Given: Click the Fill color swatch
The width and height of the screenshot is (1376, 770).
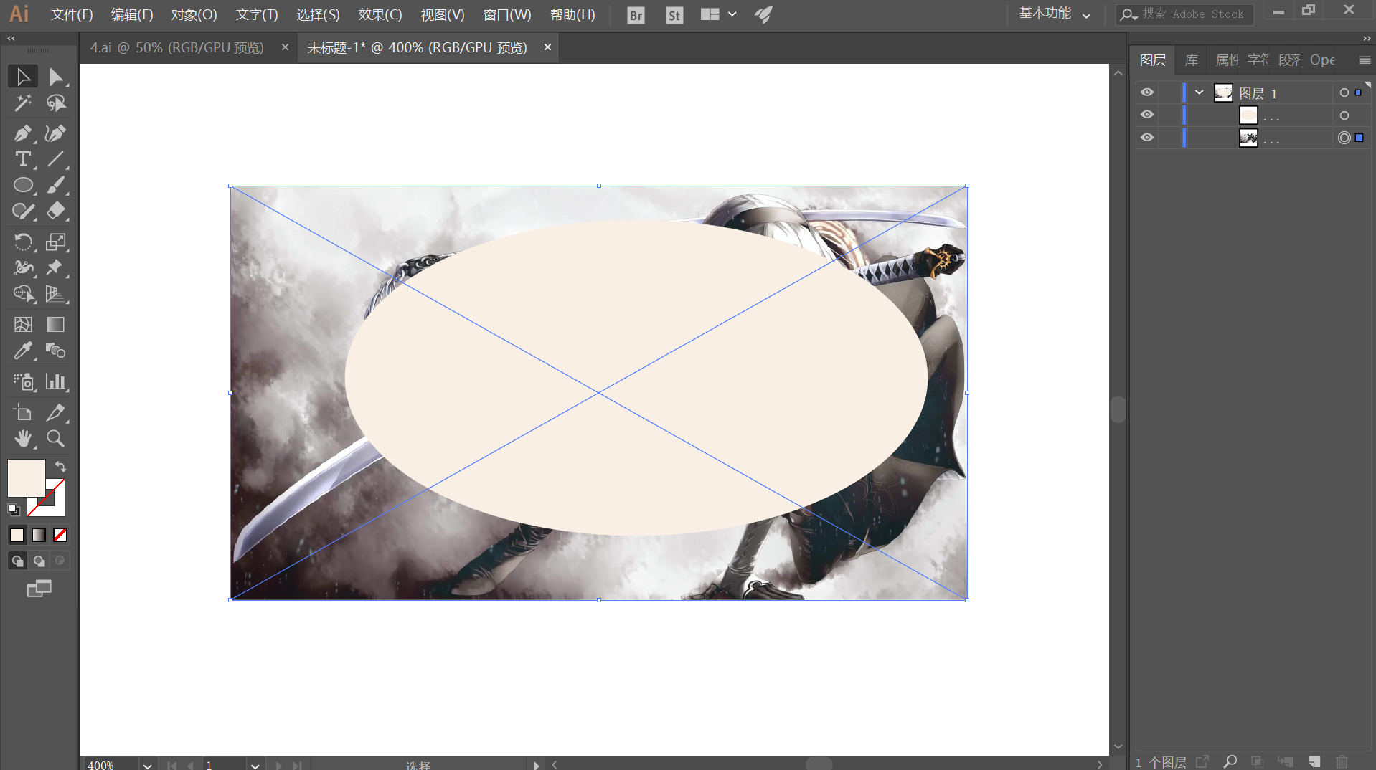Looking at the screenshot, I should tap(27, 478).
